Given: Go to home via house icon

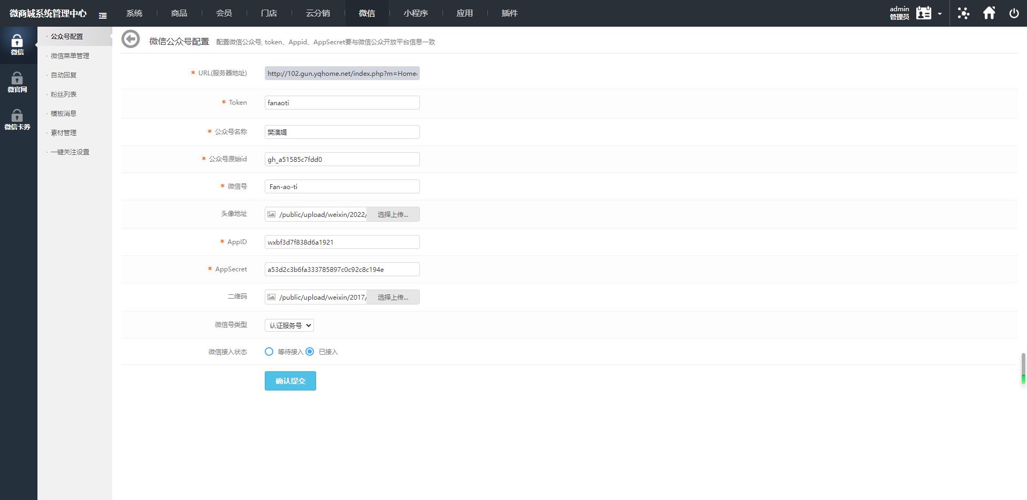Looking at the screenshot, I should click(989, 13).
